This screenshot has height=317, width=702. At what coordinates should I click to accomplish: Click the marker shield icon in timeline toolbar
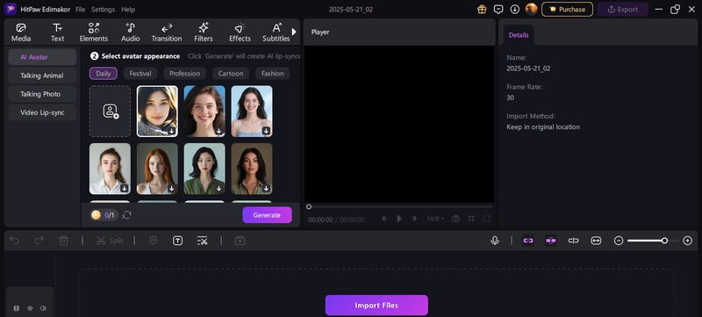(x=153, y=241)
